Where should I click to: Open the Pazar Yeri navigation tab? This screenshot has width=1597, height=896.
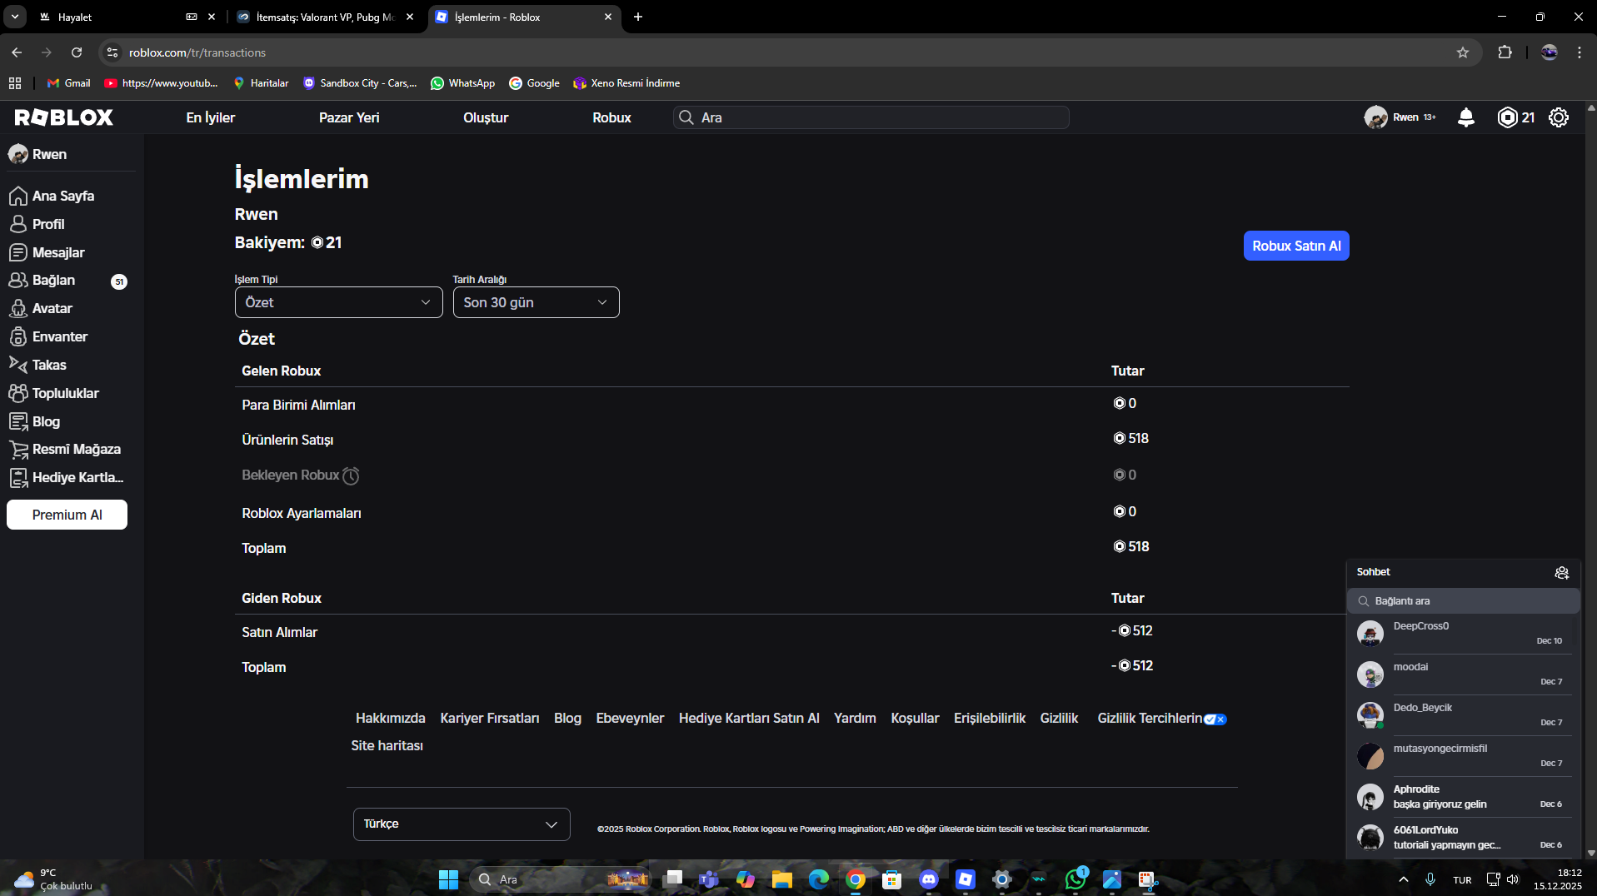click(349, 117)
